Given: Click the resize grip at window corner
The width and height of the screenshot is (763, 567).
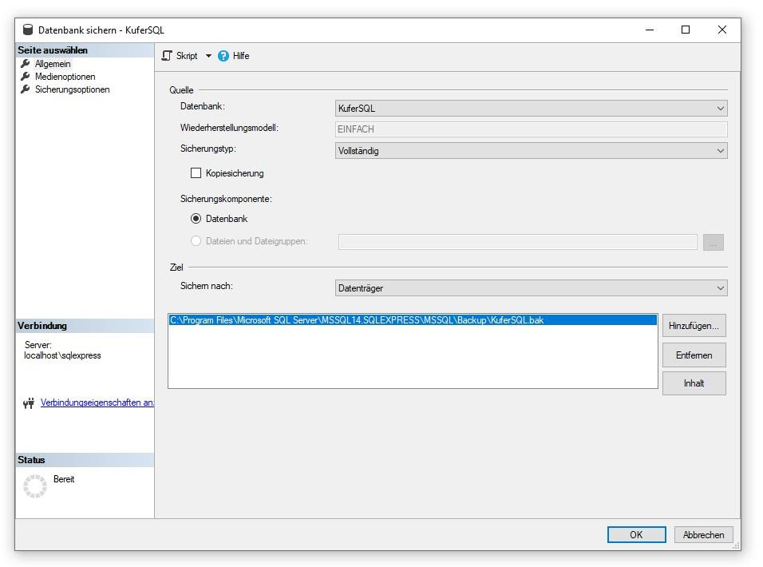Looking at the screenshot, I should 736,546.
